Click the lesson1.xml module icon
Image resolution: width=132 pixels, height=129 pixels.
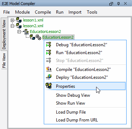tap(19, 20)
